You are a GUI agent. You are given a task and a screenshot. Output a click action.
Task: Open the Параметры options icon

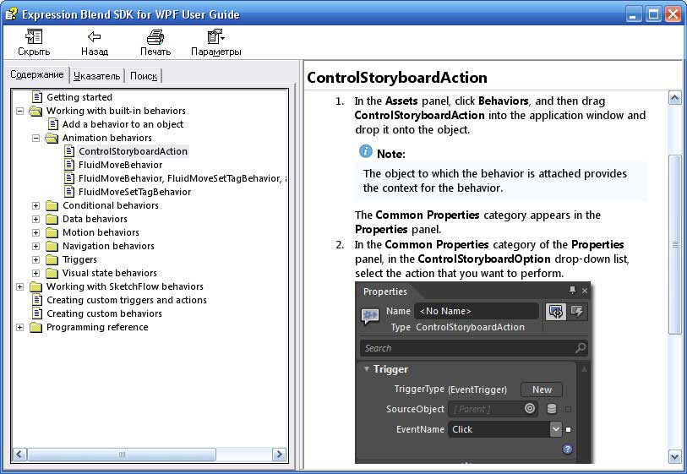tap(215, 37)
